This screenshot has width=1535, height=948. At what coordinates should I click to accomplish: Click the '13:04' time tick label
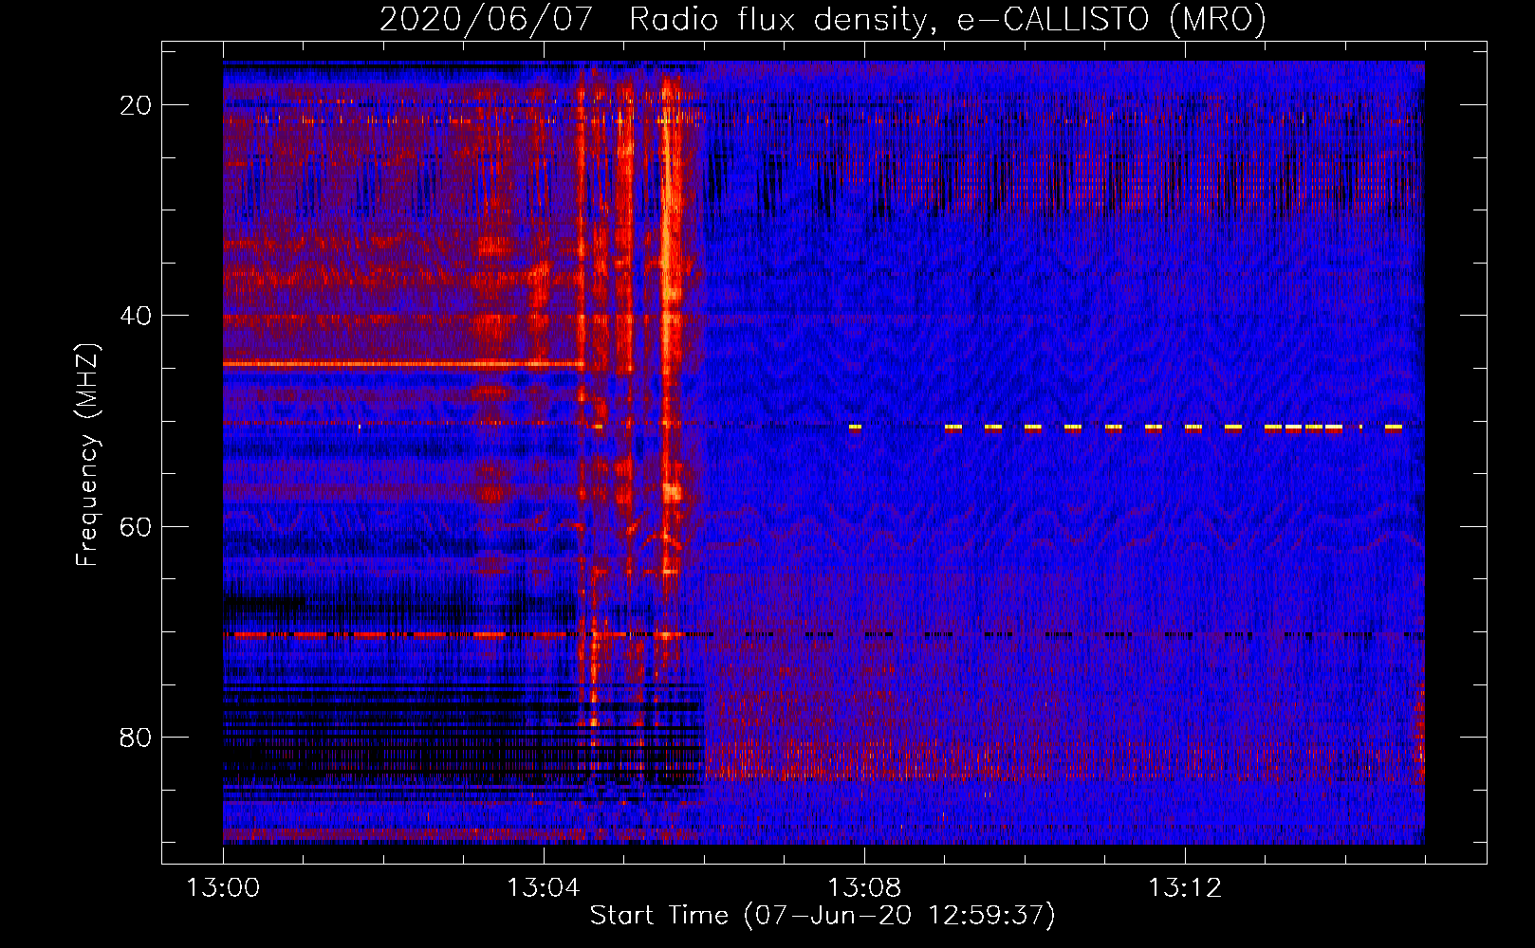544,888
